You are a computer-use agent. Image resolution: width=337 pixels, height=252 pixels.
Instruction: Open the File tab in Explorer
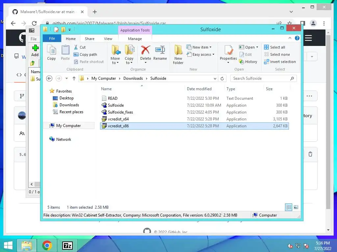[x=52, y=38]
